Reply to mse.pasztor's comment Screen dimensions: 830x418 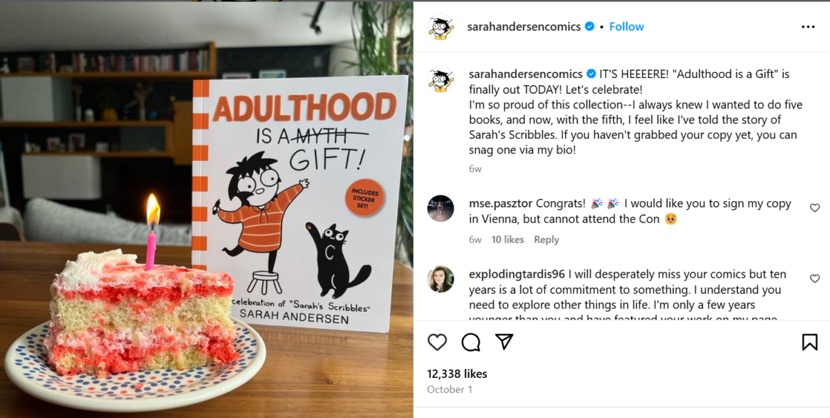click(x=546, y=240)
